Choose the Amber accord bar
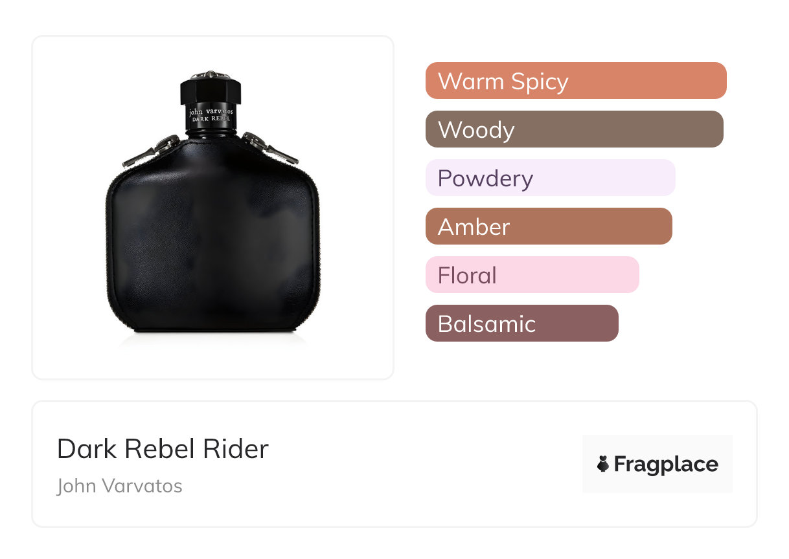Image resolution: width=789 pixels, height=559 pixels. [549, 226]
